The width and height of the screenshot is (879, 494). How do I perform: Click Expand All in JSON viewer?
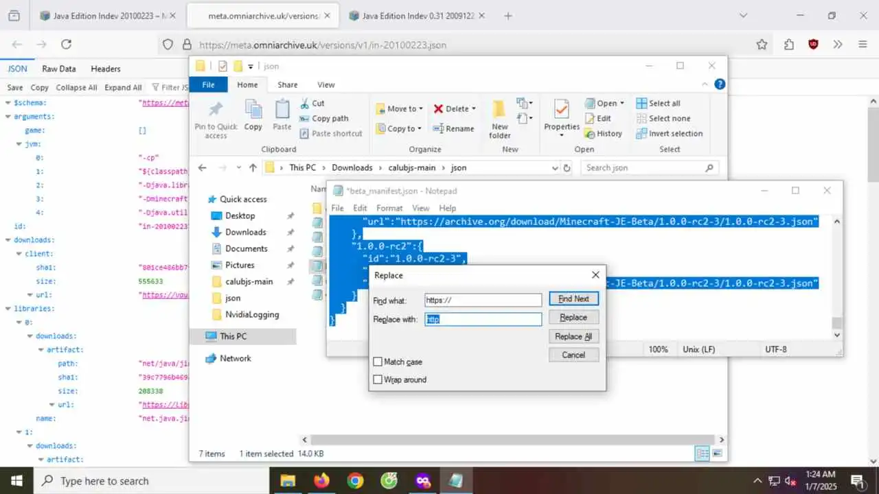coord(123,87)
